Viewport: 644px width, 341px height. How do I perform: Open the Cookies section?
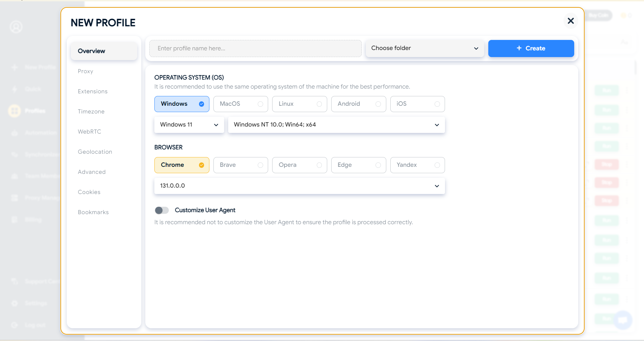(89, 192)
